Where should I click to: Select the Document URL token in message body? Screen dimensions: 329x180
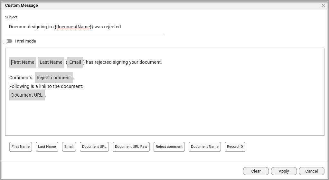(27, 95)
